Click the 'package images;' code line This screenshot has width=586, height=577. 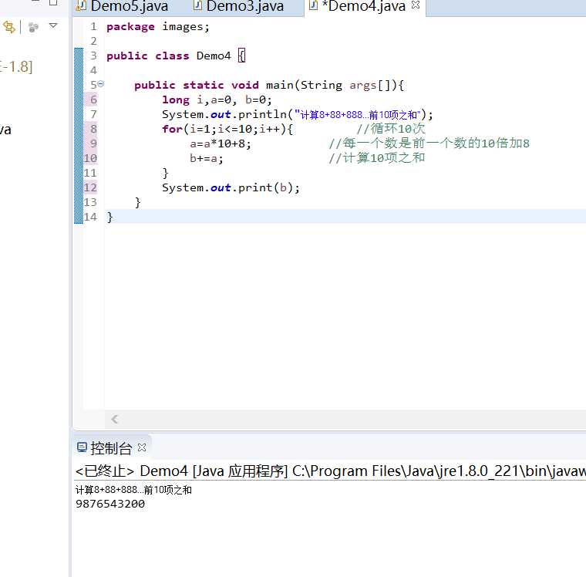click(158, 27)
